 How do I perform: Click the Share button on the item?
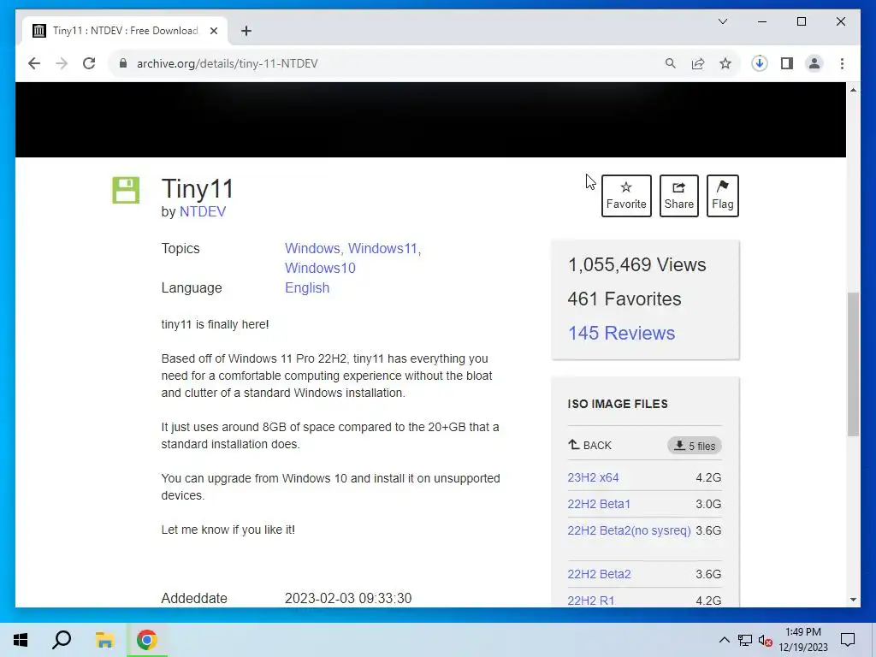point(678,196)
